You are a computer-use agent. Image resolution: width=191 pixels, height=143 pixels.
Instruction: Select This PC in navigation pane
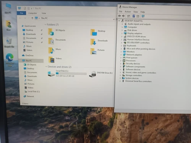(x=29, y=61)
